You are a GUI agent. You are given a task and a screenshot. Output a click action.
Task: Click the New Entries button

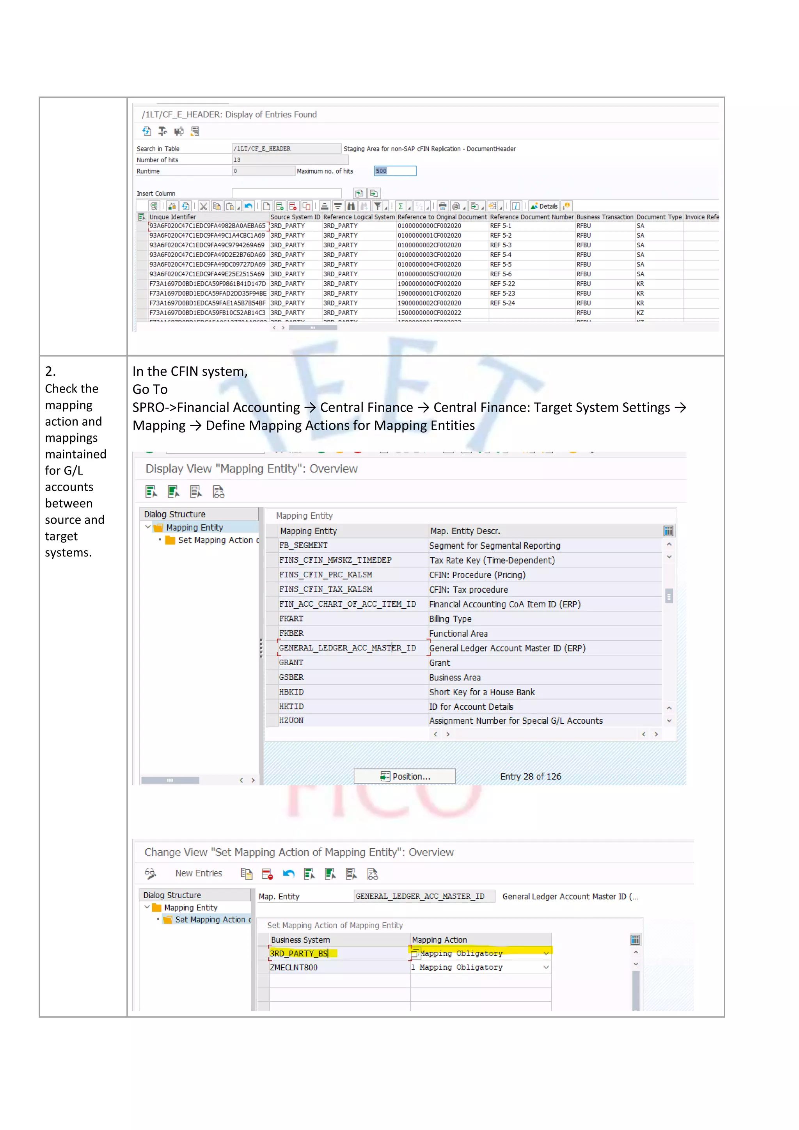pos(199,873)
